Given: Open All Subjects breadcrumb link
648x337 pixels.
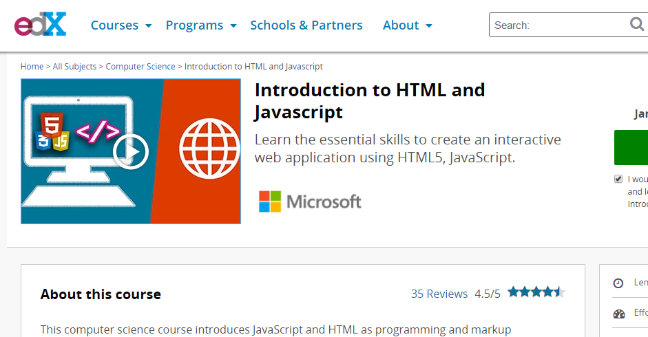Looking at the screenshot, I should point(74,67).
